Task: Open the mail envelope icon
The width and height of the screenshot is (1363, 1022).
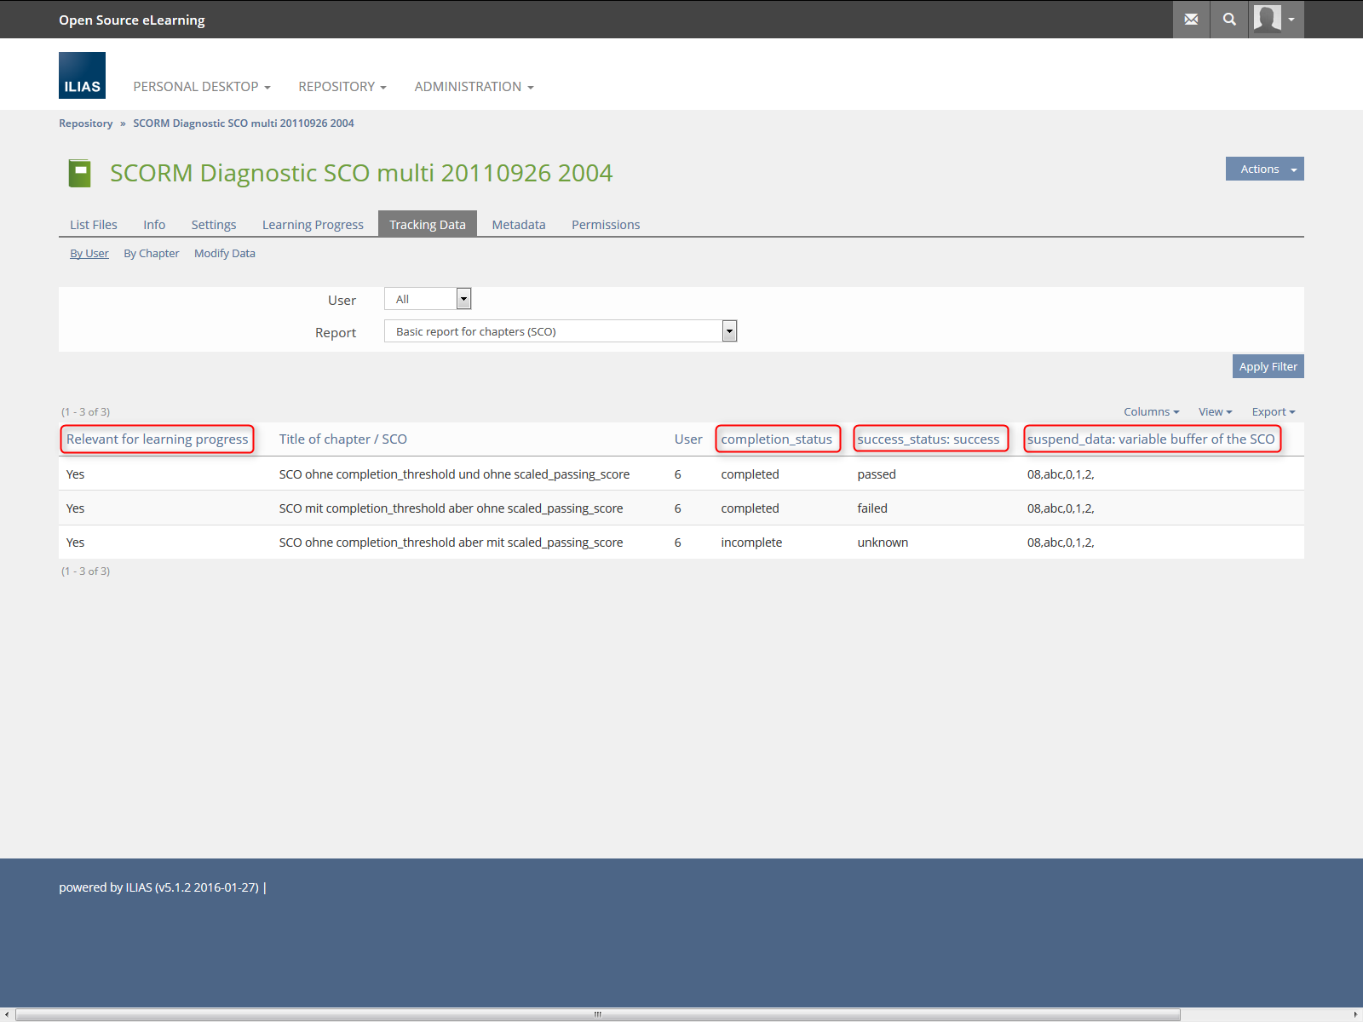Action: [x=1191, y=20]
